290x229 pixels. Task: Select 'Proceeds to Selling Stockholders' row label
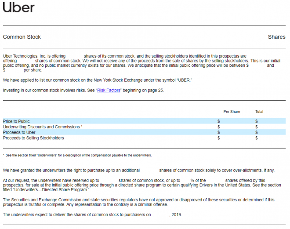pyautogui.click(x=33, y=138)
